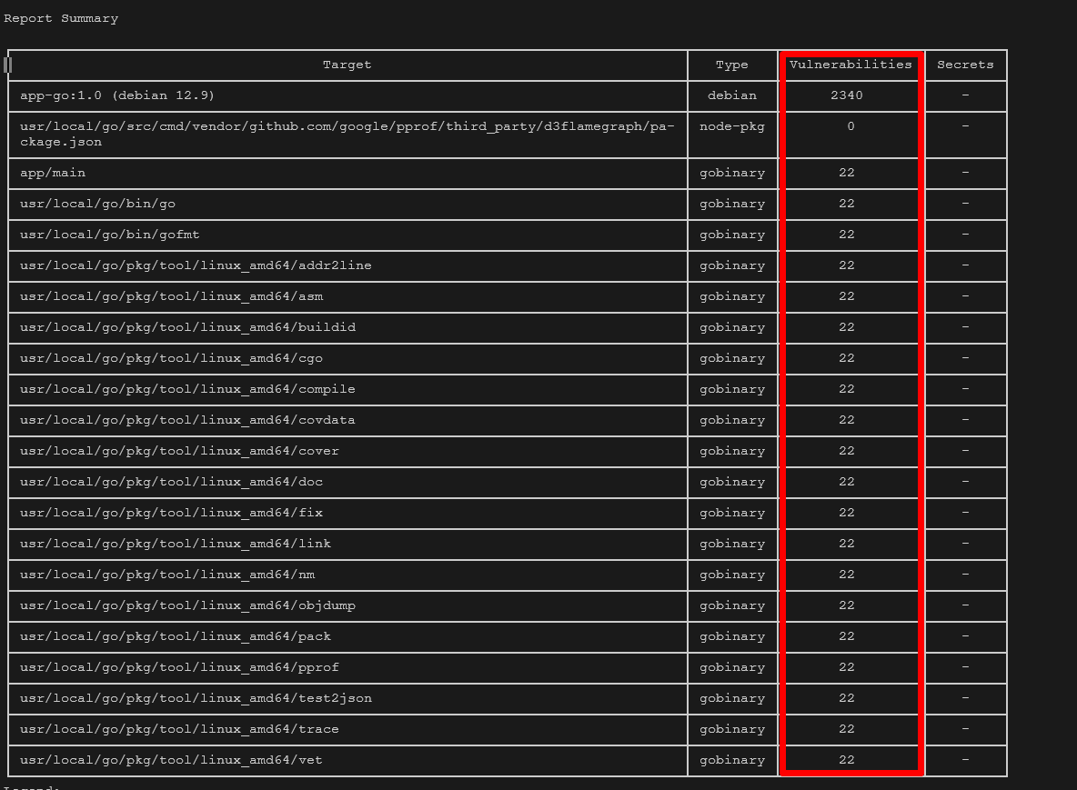
Task: Click the "Type" column header
Action: pyautogui.click(x=731, y=65)
